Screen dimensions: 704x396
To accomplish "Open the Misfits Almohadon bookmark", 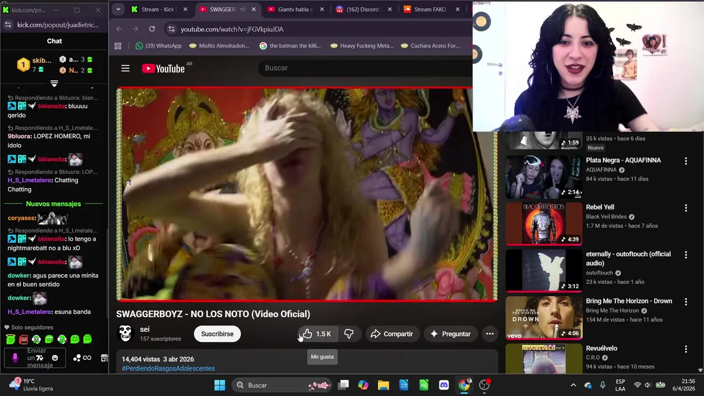I will (219, 46).
